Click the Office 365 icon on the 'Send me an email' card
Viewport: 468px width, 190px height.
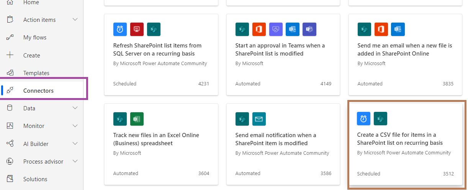coord(381,29)
